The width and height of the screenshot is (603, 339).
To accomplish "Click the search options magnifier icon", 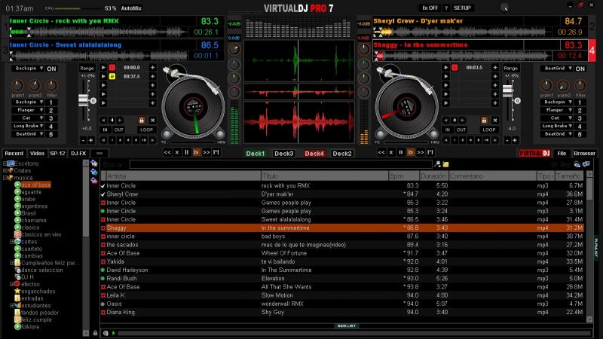I will click(x=438, y=164).
